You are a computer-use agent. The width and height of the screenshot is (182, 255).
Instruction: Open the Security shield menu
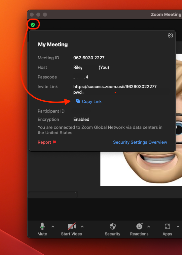113,229
